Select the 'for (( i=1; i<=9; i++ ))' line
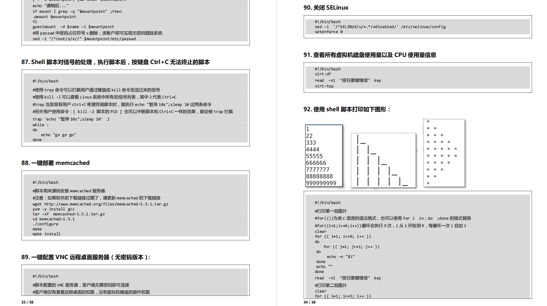Screen dimensions: 547x306 tap(343, 236)
